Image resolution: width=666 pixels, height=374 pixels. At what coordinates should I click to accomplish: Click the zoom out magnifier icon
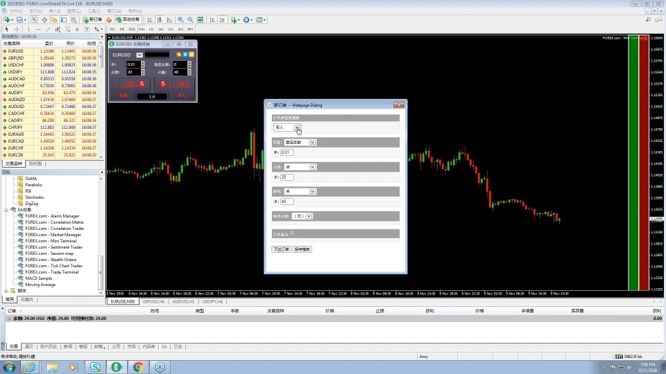point(190,19)
